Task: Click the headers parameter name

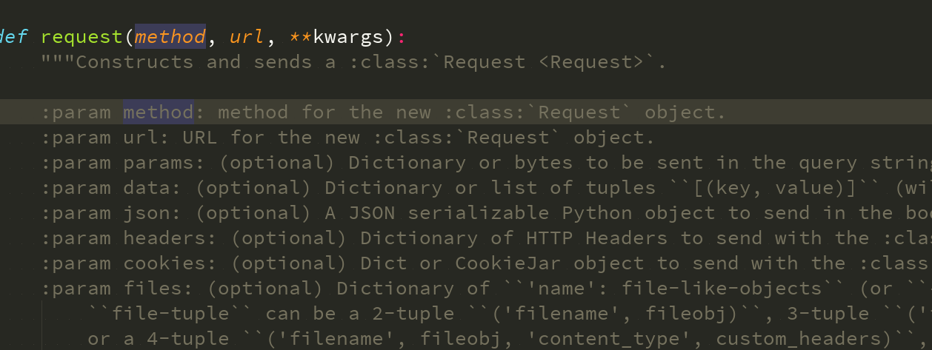Action: click(164, 238)
